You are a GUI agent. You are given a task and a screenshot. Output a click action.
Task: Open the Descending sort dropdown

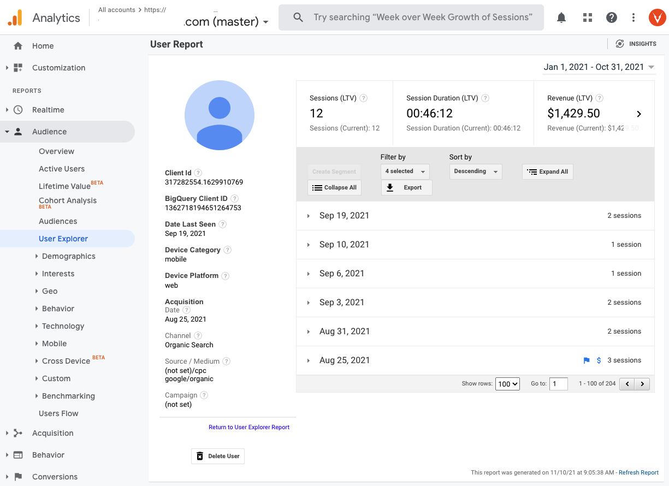475,171
